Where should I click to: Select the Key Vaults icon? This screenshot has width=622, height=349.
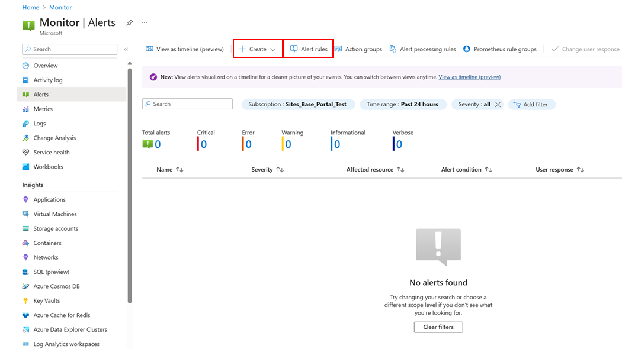click(25, 301)
